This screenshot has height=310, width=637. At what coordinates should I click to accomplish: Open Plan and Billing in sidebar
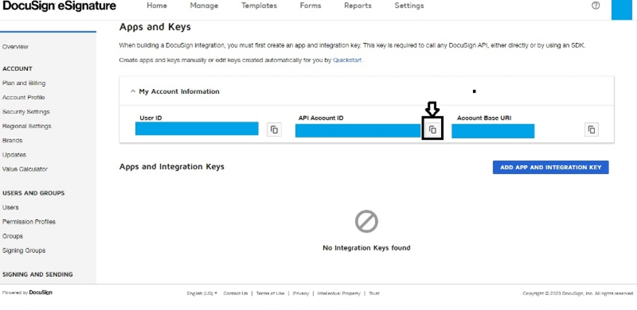(24, 83)
